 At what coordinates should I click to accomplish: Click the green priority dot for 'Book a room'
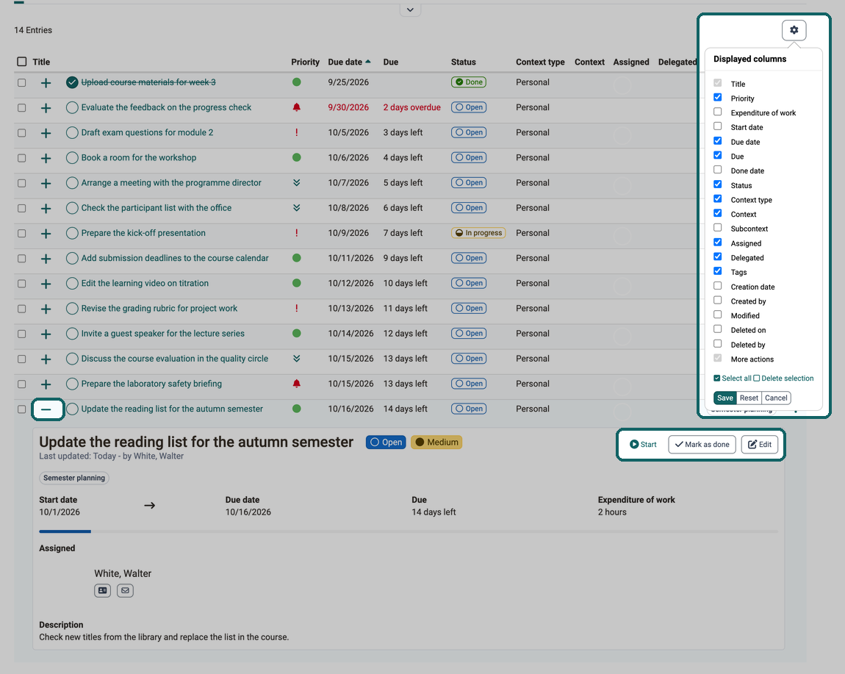tap(296, 157)
